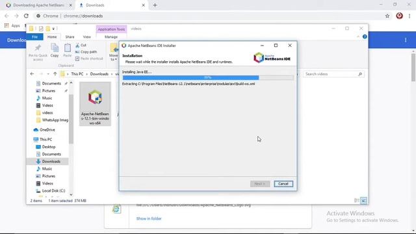This screenshot has width=416, height=234.
Task: Click Downloads in the address breadcrumb
Action: pos(99,74)
